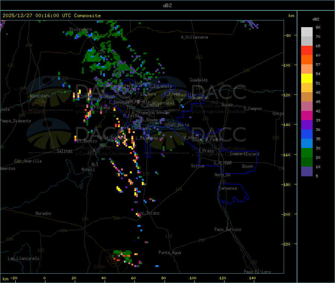Click the '57' value in the dBZ legend
This screenshot has width=335, height=283.
318,64
